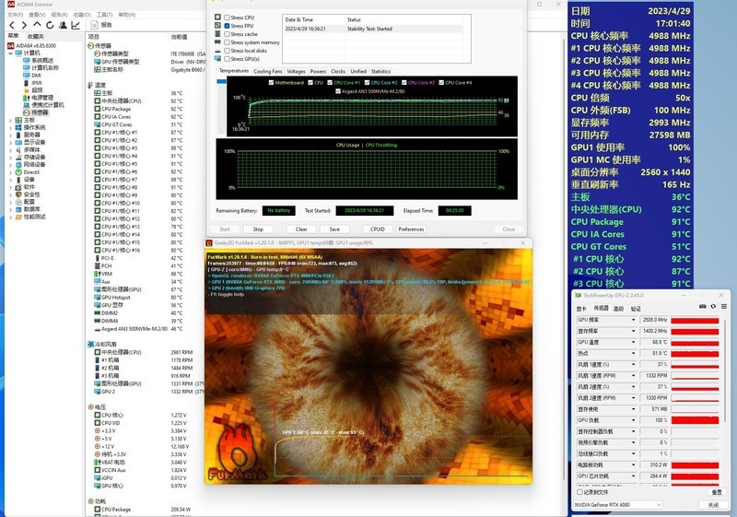
Task: Click the AIDA64 refresh toolbar icon
Action: 48,25
